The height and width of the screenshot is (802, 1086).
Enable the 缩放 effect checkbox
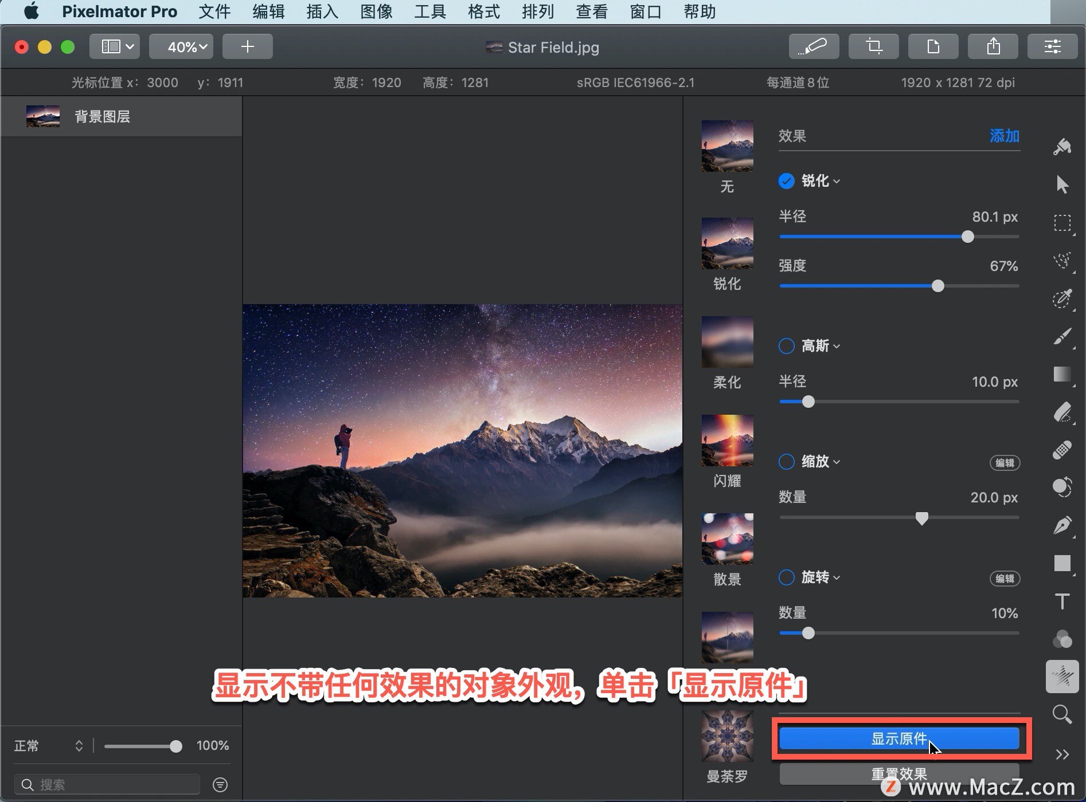(x=786, y=462)
